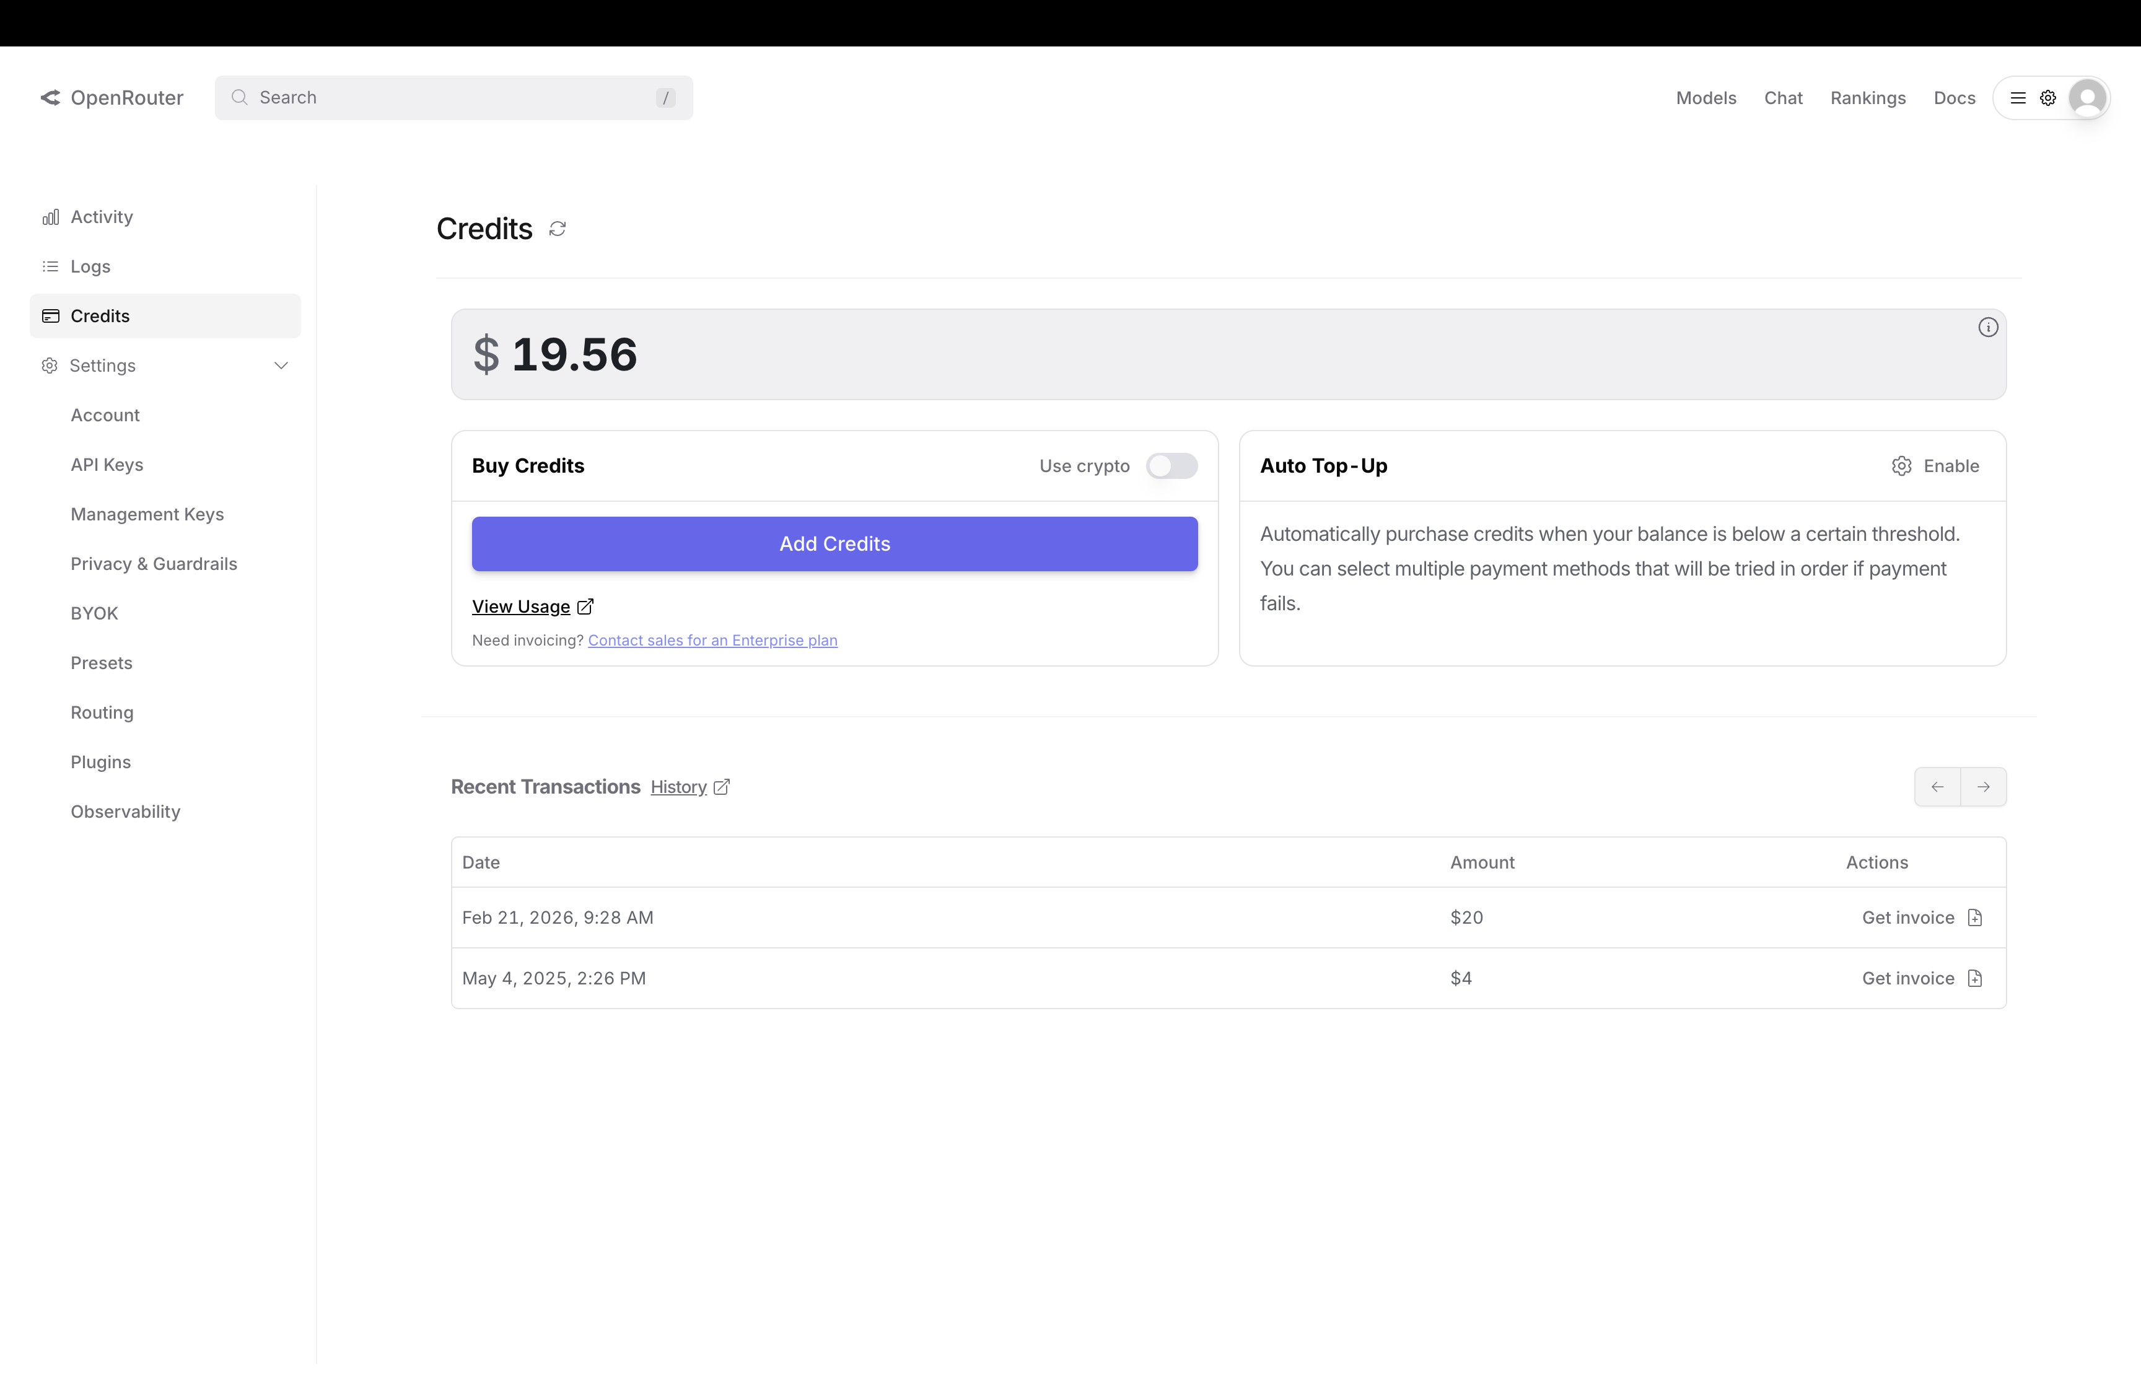Toggle the Use crypto switch
The image size is (2141, 1384).
[1171, 465]
